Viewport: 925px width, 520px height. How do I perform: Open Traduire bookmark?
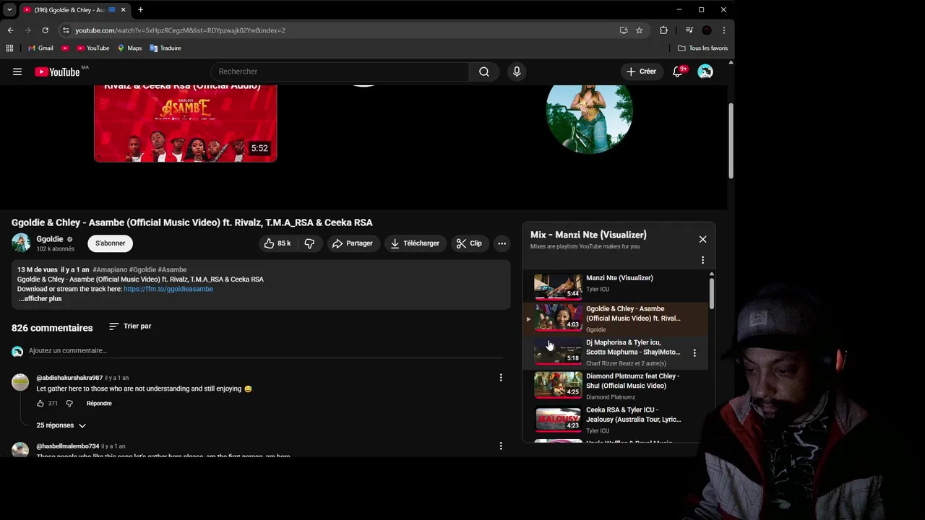point(165,48)
